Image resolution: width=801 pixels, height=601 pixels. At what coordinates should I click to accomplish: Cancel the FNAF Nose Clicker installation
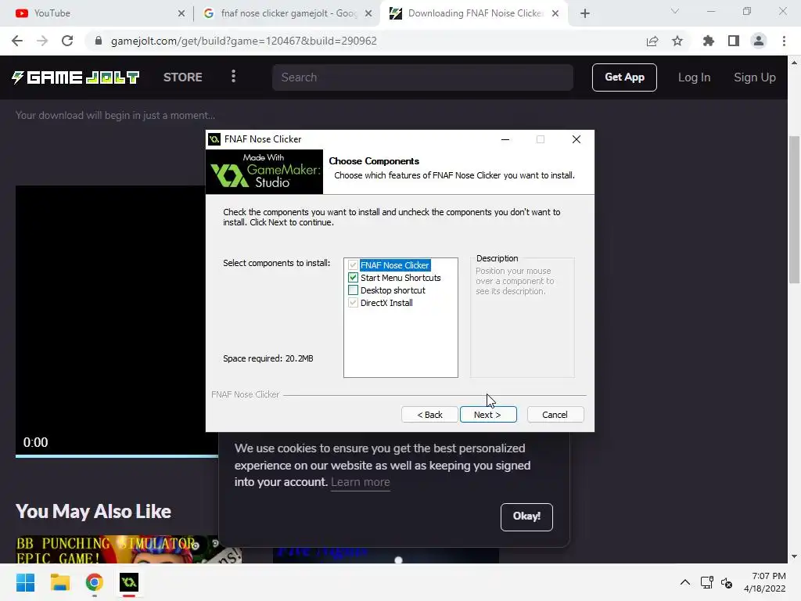pos(555,415)
